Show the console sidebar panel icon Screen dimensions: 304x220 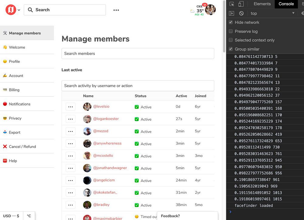pyautogui.click(x=231, y=13)
